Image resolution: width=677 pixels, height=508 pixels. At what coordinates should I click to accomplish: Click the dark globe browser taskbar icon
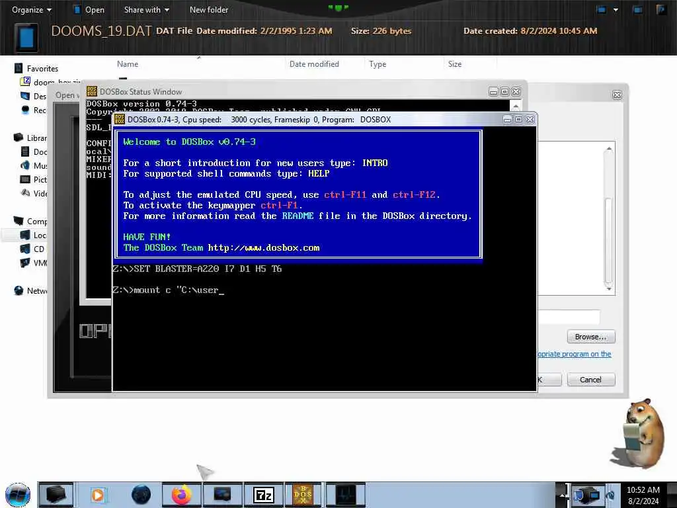click(x=141, y=495)
